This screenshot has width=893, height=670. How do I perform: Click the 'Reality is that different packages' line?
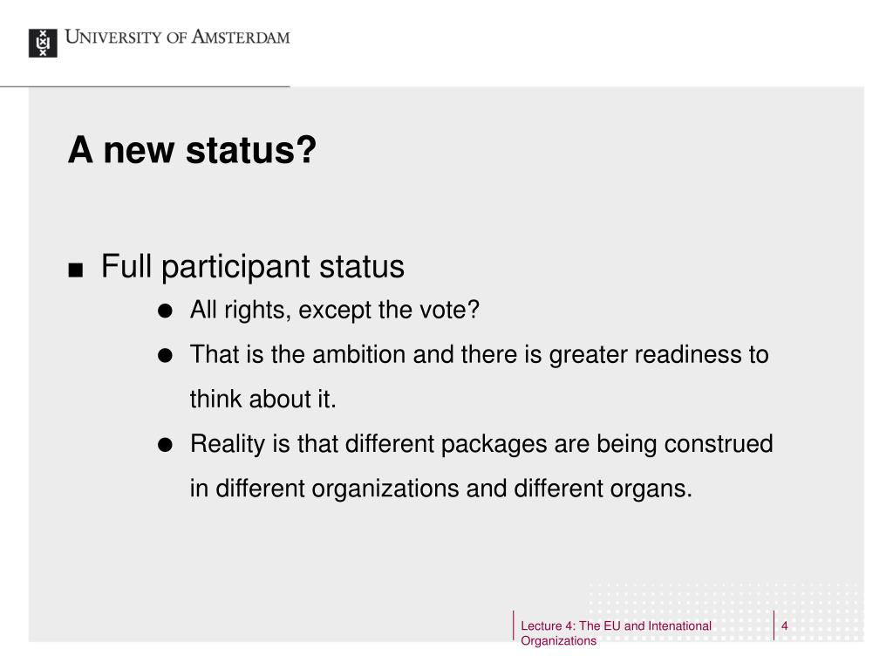point(481,444)
